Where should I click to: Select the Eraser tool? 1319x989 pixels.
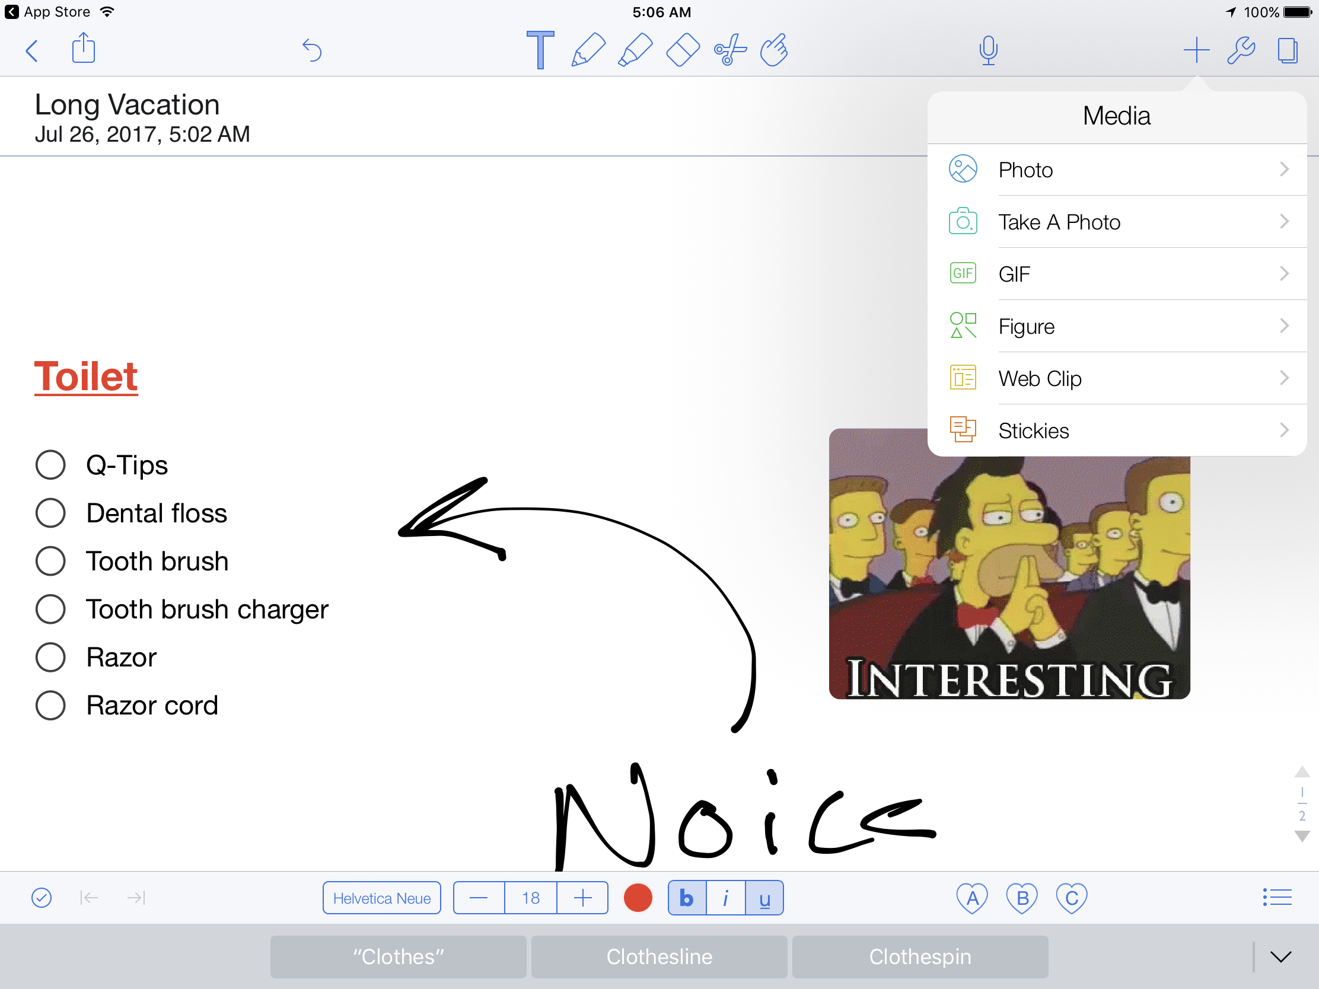click(x=683, y=50)
